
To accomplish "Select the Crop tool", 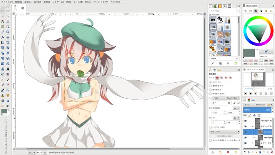I will pos(8,42).
